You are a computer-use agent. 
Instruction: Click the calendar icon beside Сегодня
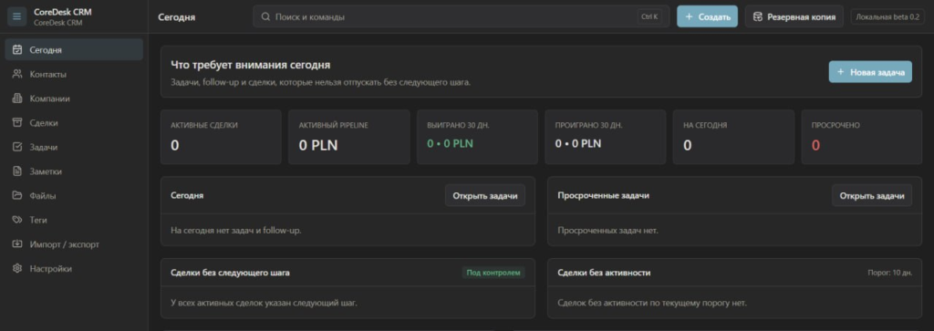(x=17, y=50)
